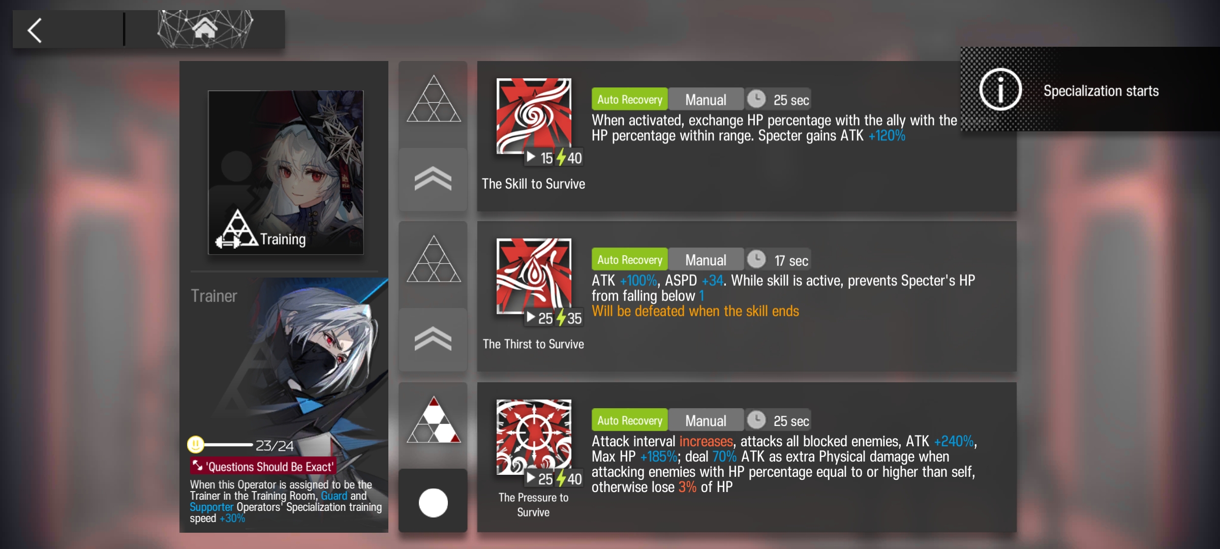Select second skill specialization triangle

tap(434, 259)
